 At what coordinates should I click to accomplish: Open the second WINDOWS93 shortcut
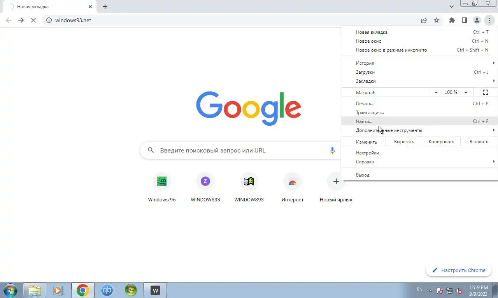click(249, 188)
